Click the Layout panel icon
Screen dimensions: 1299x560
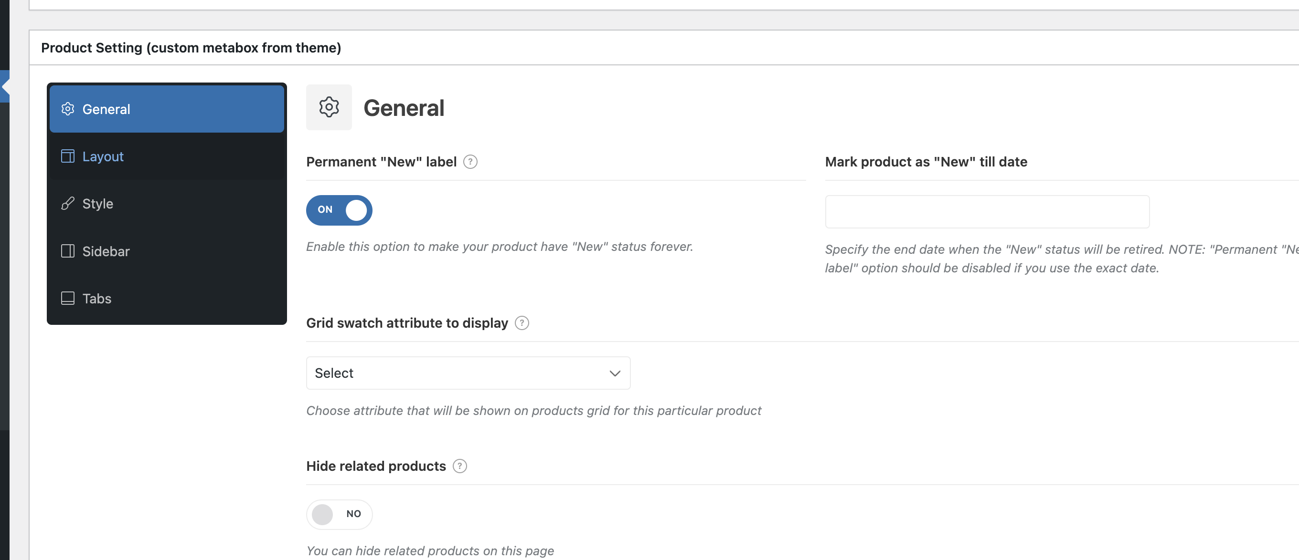(67, 156)
